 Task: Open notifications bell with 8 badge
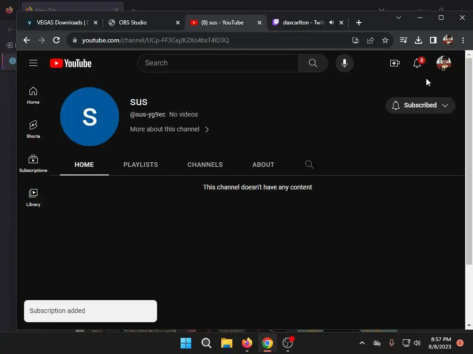[418, 63]
